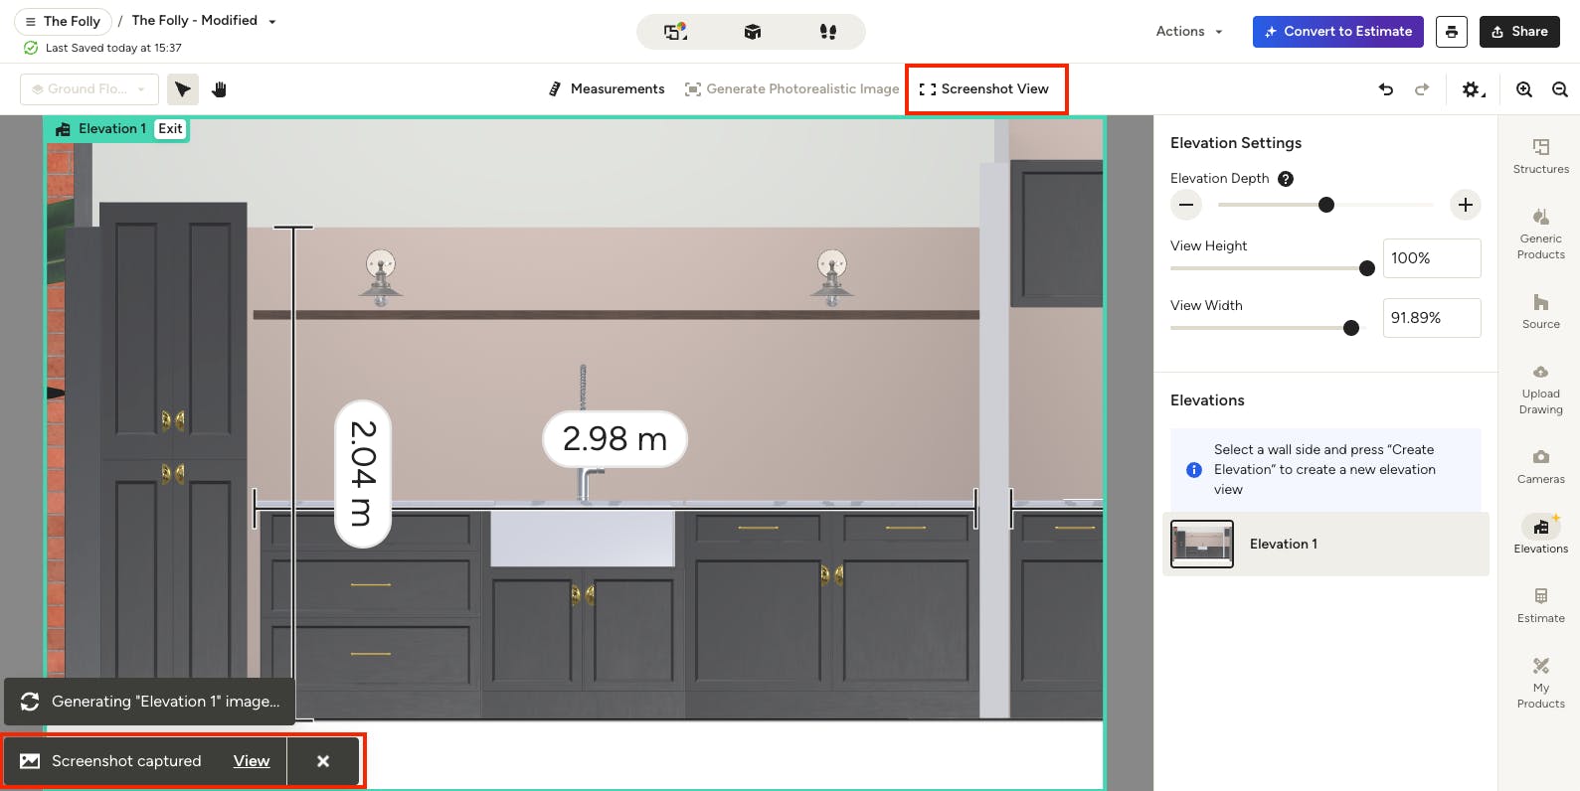Screen dimensions: 1580x791
Task: Switch to 2D floor plan view mode
Action: click(676, 32)
